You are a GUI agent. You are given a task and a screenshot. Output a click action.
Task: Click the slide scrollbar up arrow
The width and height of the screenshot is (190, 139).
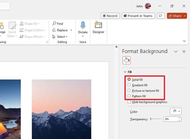(x=116, y=47)
